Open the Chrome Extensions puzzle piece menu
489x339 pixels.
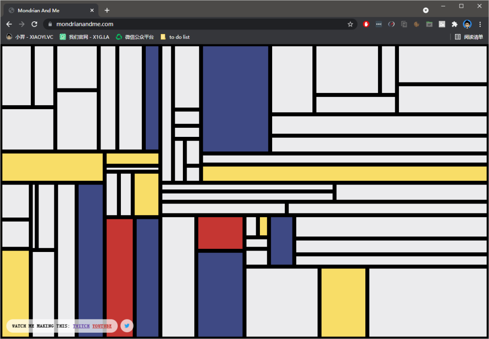[x=455, y=24]
